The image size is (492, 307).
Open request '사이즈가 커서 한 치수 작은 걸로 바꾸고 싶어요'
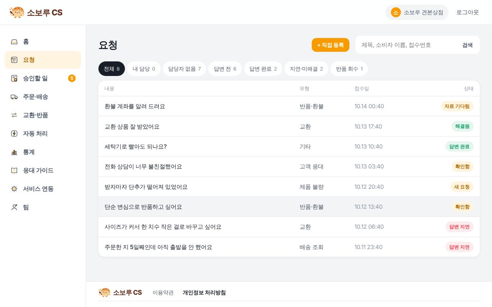click(x=289, y=227)
